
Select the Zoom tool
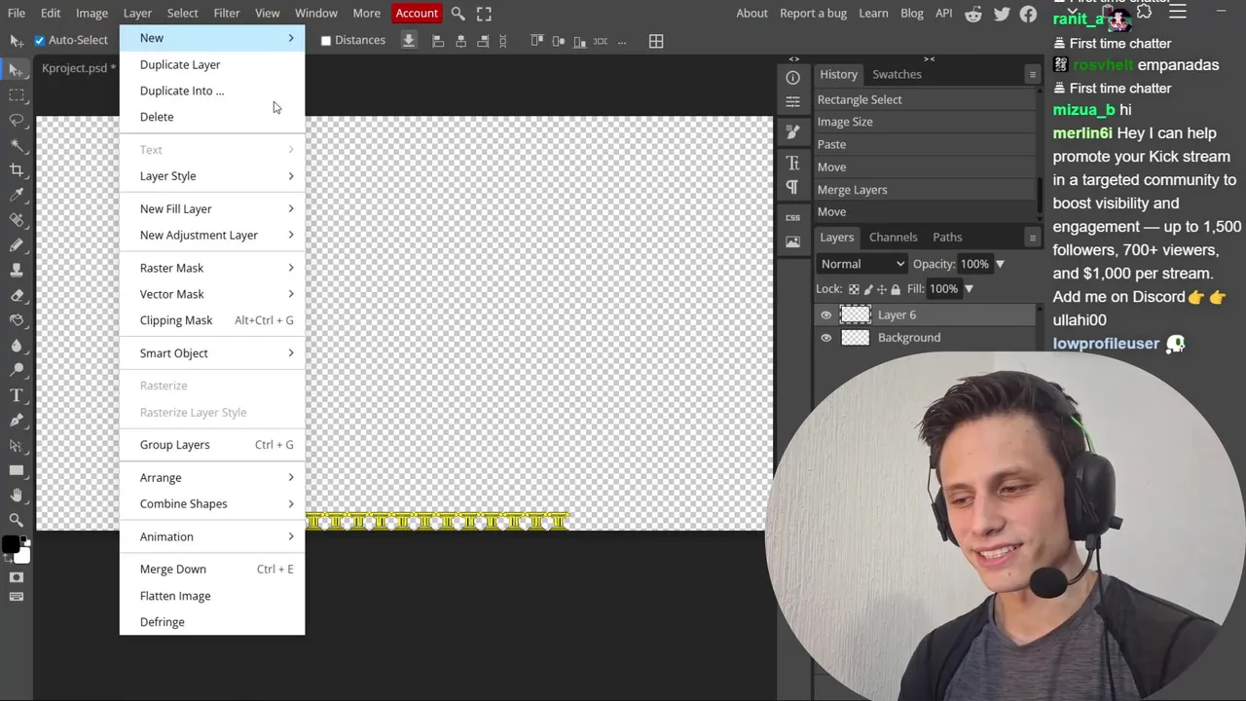coord(17,520)
